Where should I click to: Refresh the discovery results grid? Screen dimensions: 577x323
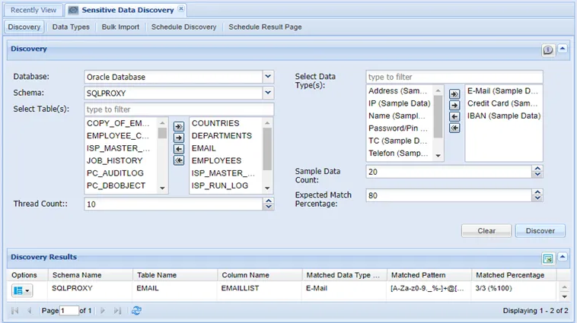(136, 311)
